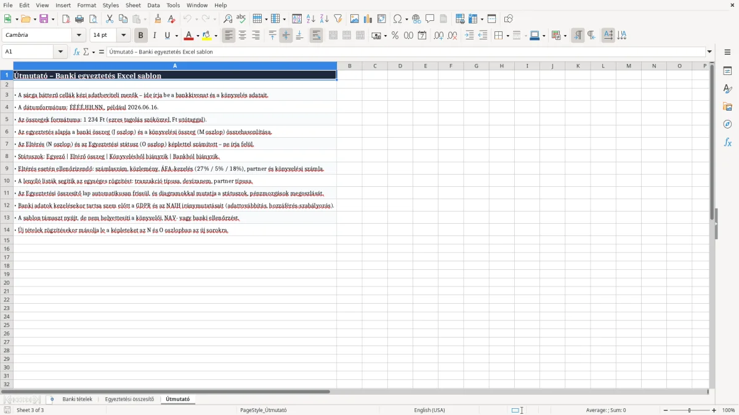
Task: Switch to Banki tételek sheet tab
Action: pos(77,399)
